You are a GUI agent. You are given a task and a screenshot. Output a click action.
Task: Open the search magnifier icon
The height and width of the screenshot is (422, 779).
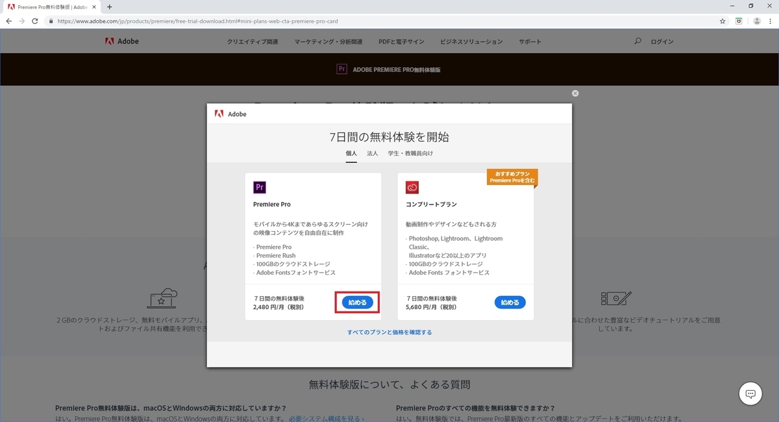pos(637,42)
